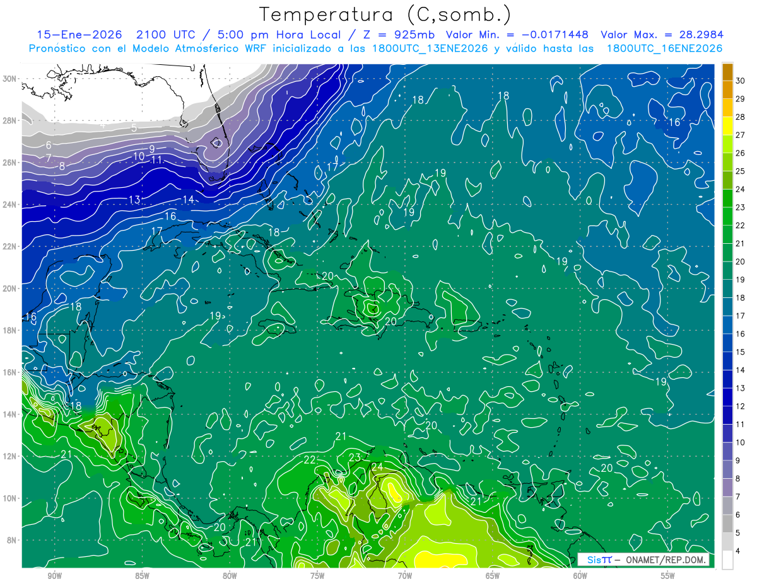Click the title "Temperatura (C,somb.)"

click(x=385, y=14)
